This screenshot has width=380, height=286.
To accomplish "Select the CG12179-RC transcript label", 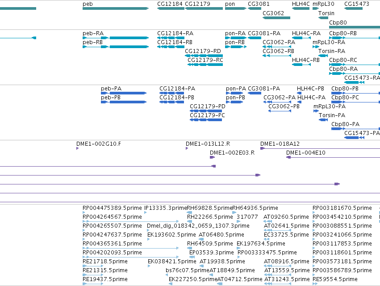I will (x=205, y=60).
